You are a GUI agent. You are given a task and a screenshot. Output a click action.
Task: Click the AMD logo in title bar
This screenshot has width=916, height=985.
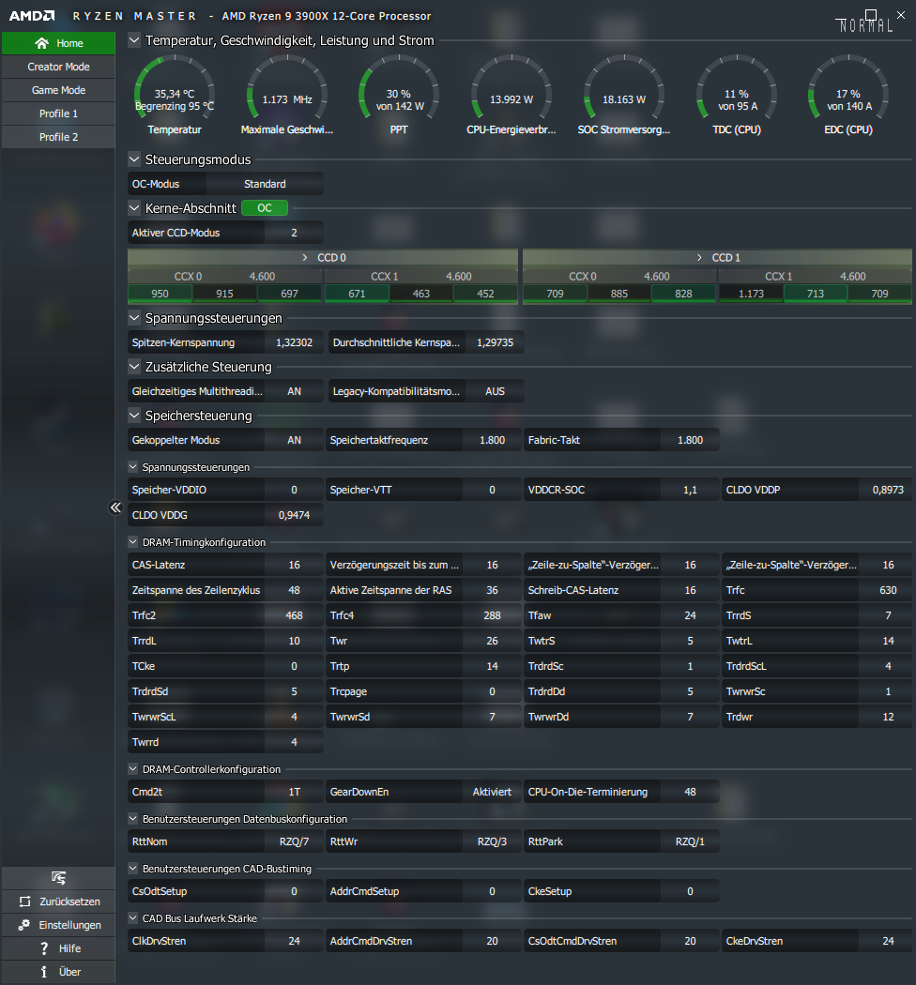32,16
